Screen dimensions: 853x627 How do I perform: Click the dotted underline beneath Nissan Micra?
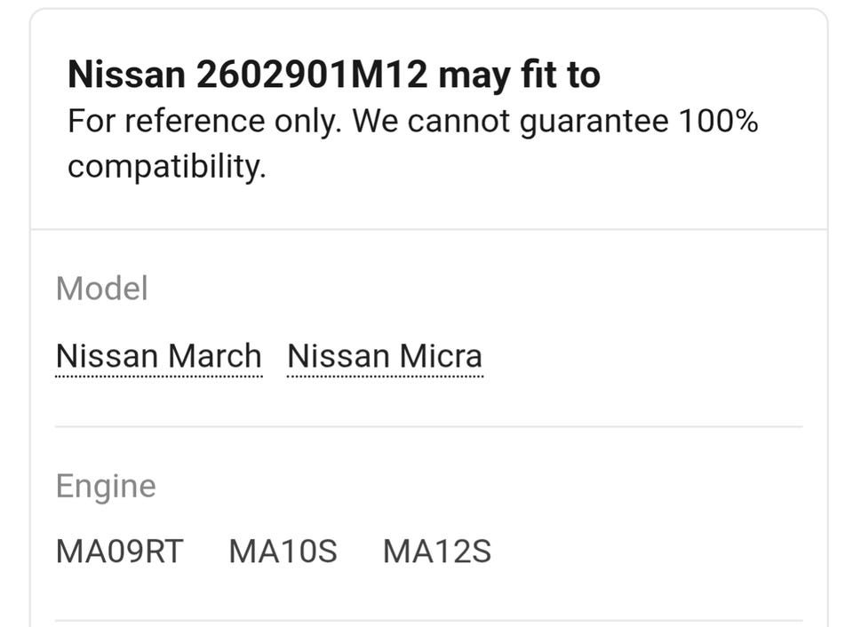384,377
